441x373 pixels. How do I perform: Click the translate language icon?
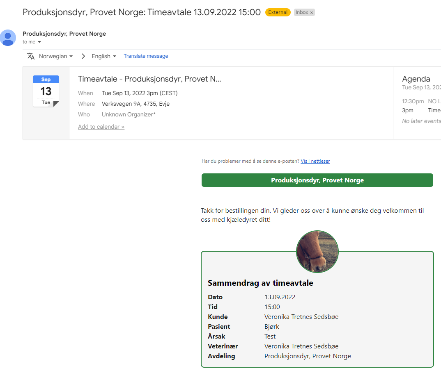tap(31, 56)
